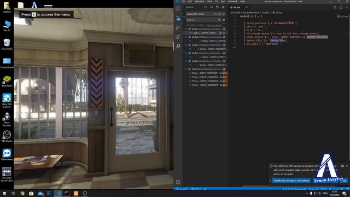The image size is (350, 197).
Task: Toggle the replace row chevron beside search input
Action: coord(184,17)
